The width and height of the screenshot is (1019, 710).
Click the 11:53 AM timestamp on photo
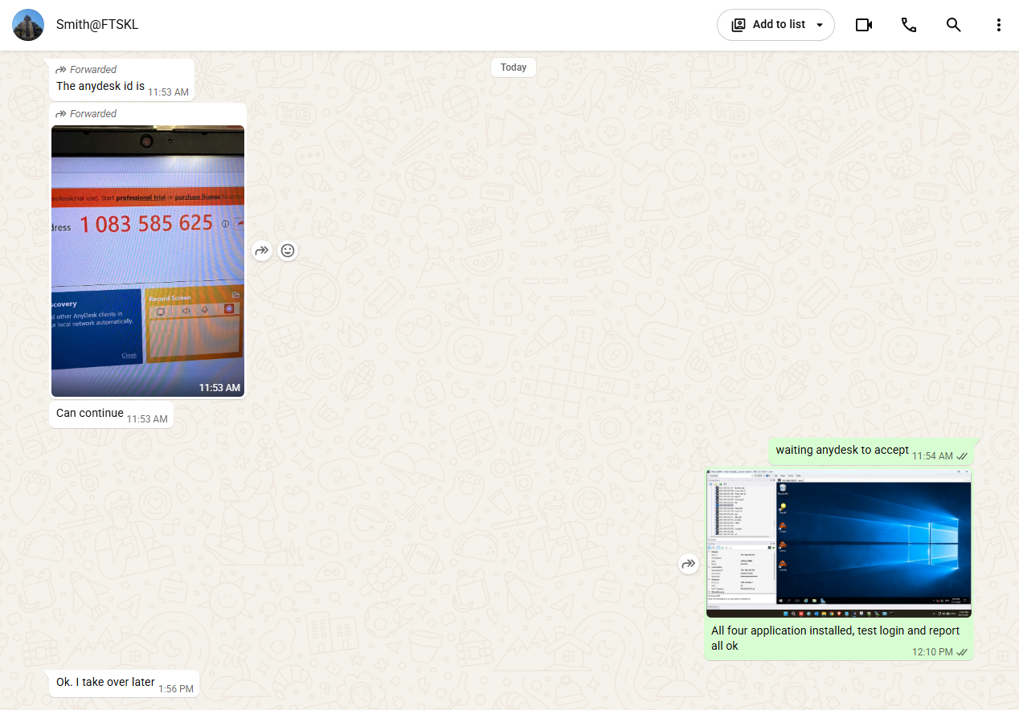coord(219,388)
